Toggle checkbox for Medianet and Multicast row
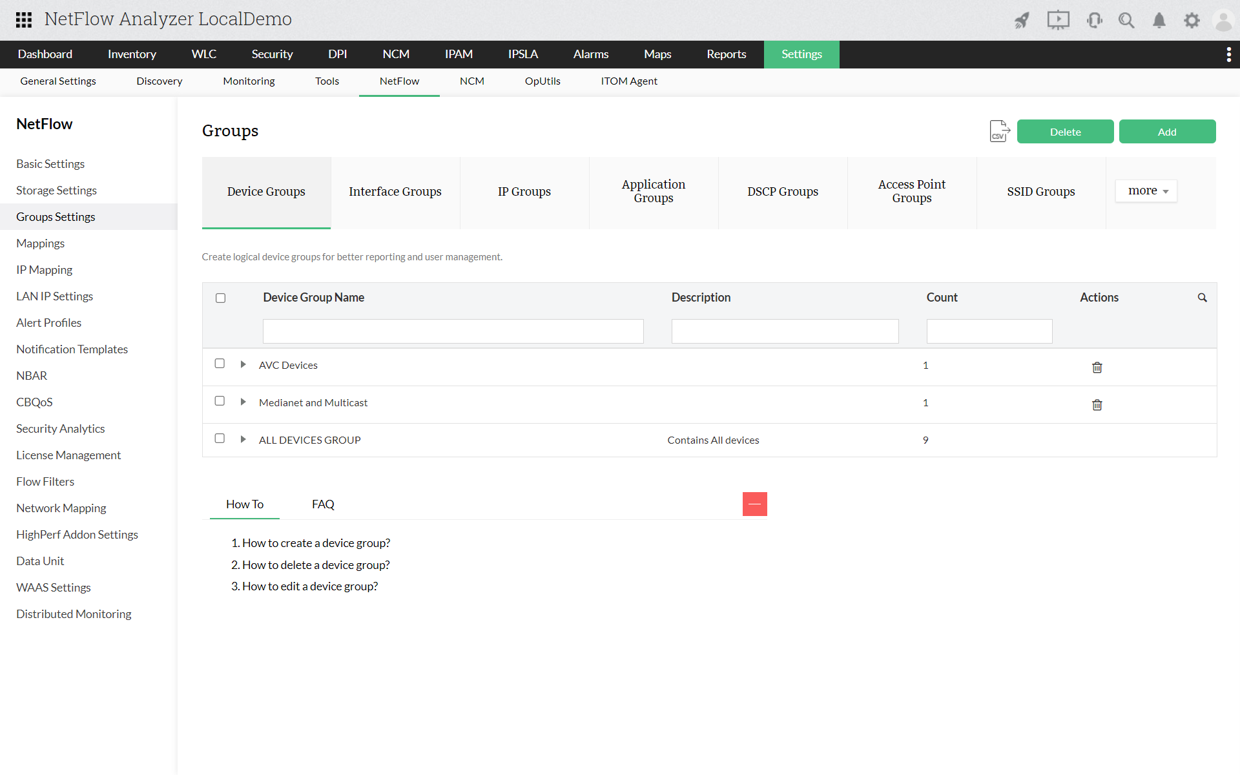The image size is (1240, 775). (x=220, y=401)
